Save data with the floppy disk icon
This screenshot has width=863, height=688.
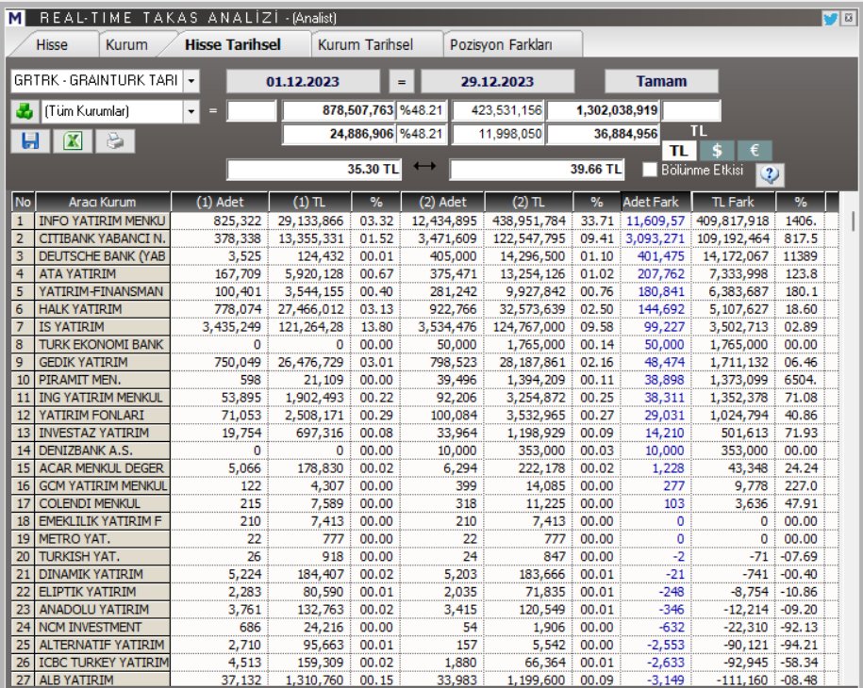tap(30, 140)
